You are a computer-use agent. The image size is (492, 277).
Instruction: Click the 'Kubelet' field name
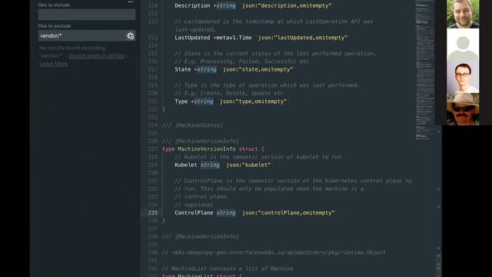(x=186, y=165)
